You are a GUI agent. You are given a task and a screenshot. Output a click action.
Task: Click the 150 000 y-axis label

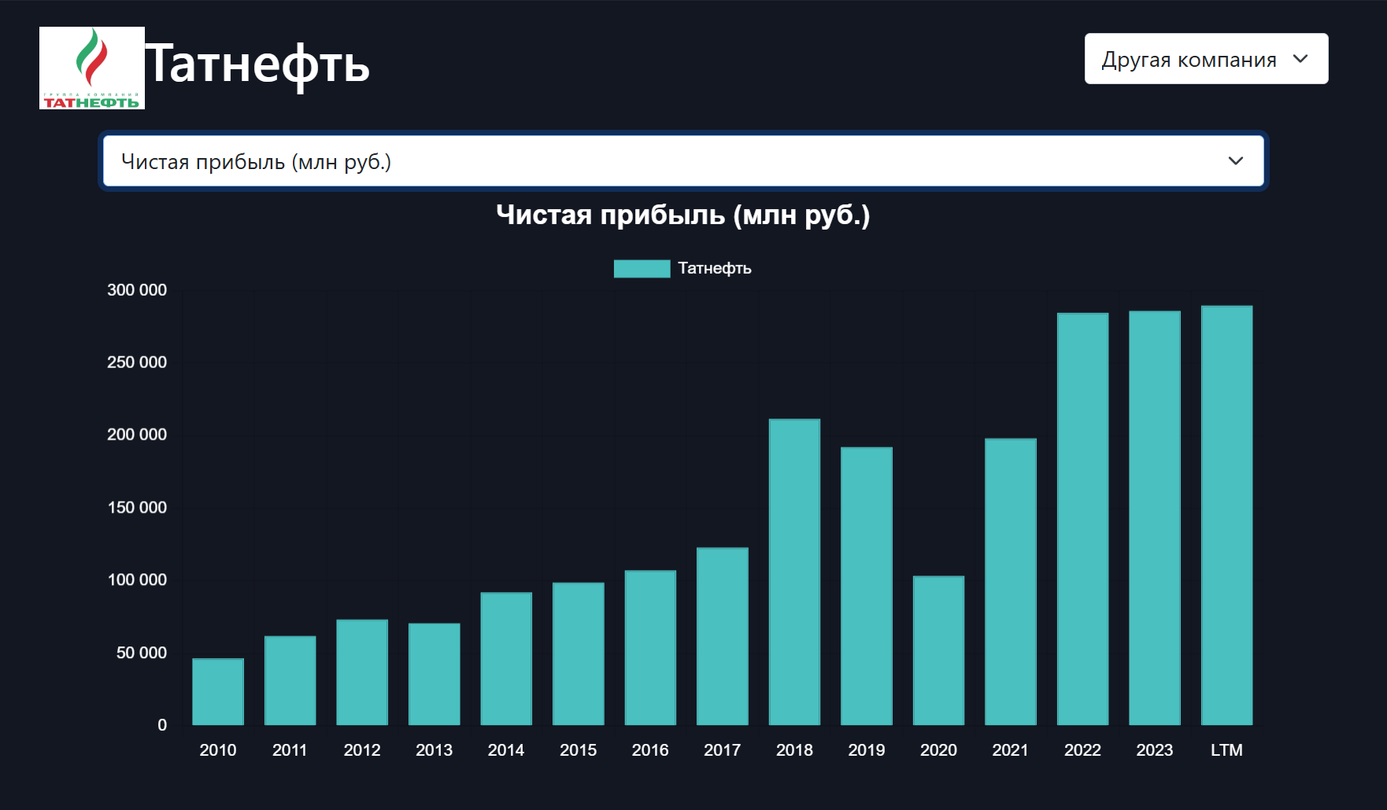coord(137,507)
